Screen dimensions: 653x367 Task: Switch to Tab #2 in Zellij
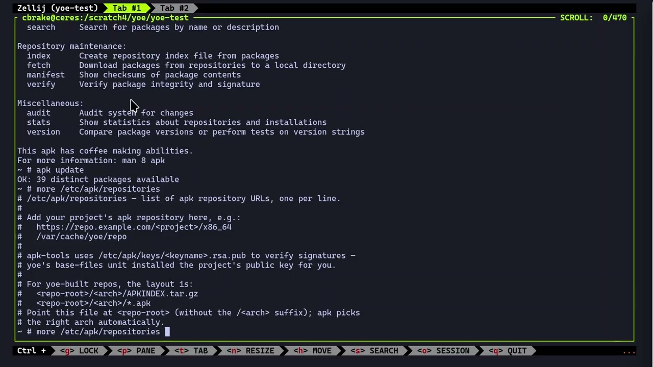174,8
